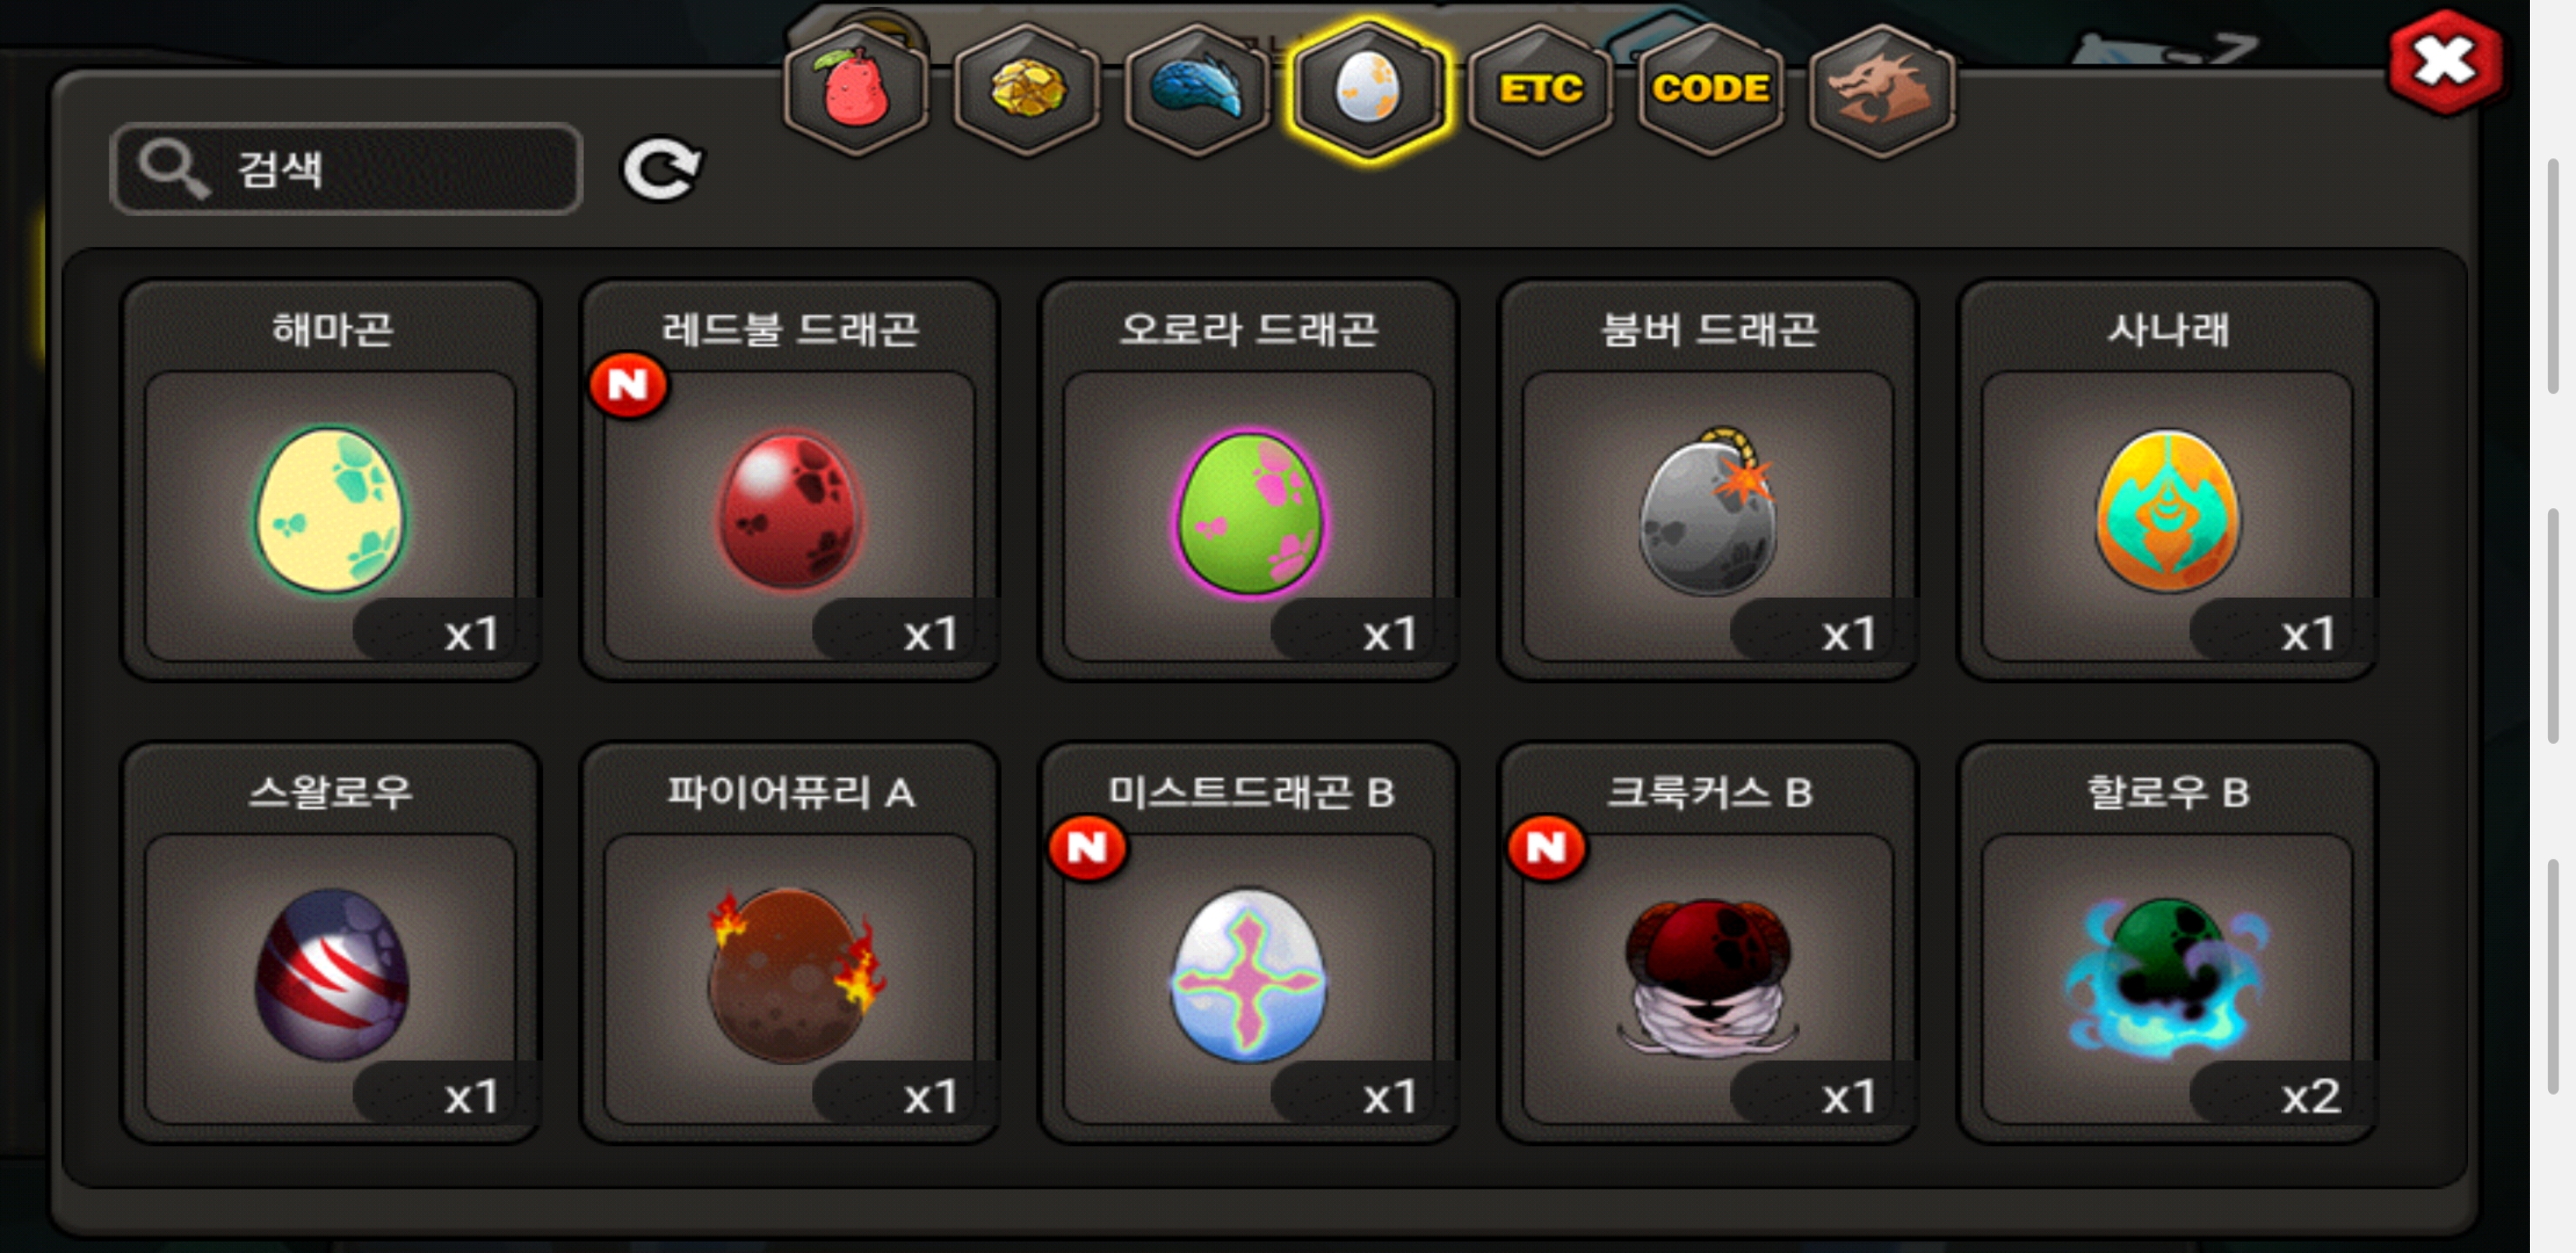Image resolution: width=2576 pixels, height=1253 pixels.
Task: Select the 오로라 드래곤 green egg
Action: tap(1248, 480)
